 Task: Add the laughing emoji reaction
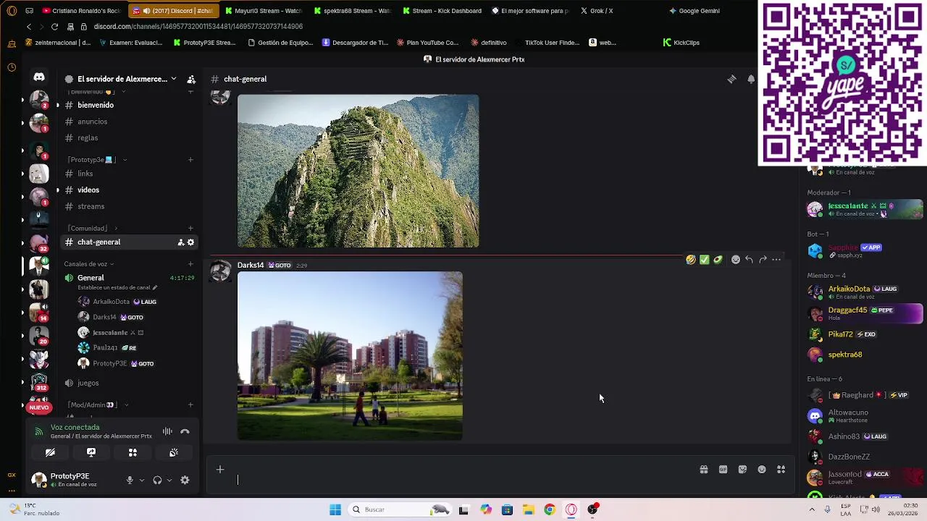[x=691, y=260]
